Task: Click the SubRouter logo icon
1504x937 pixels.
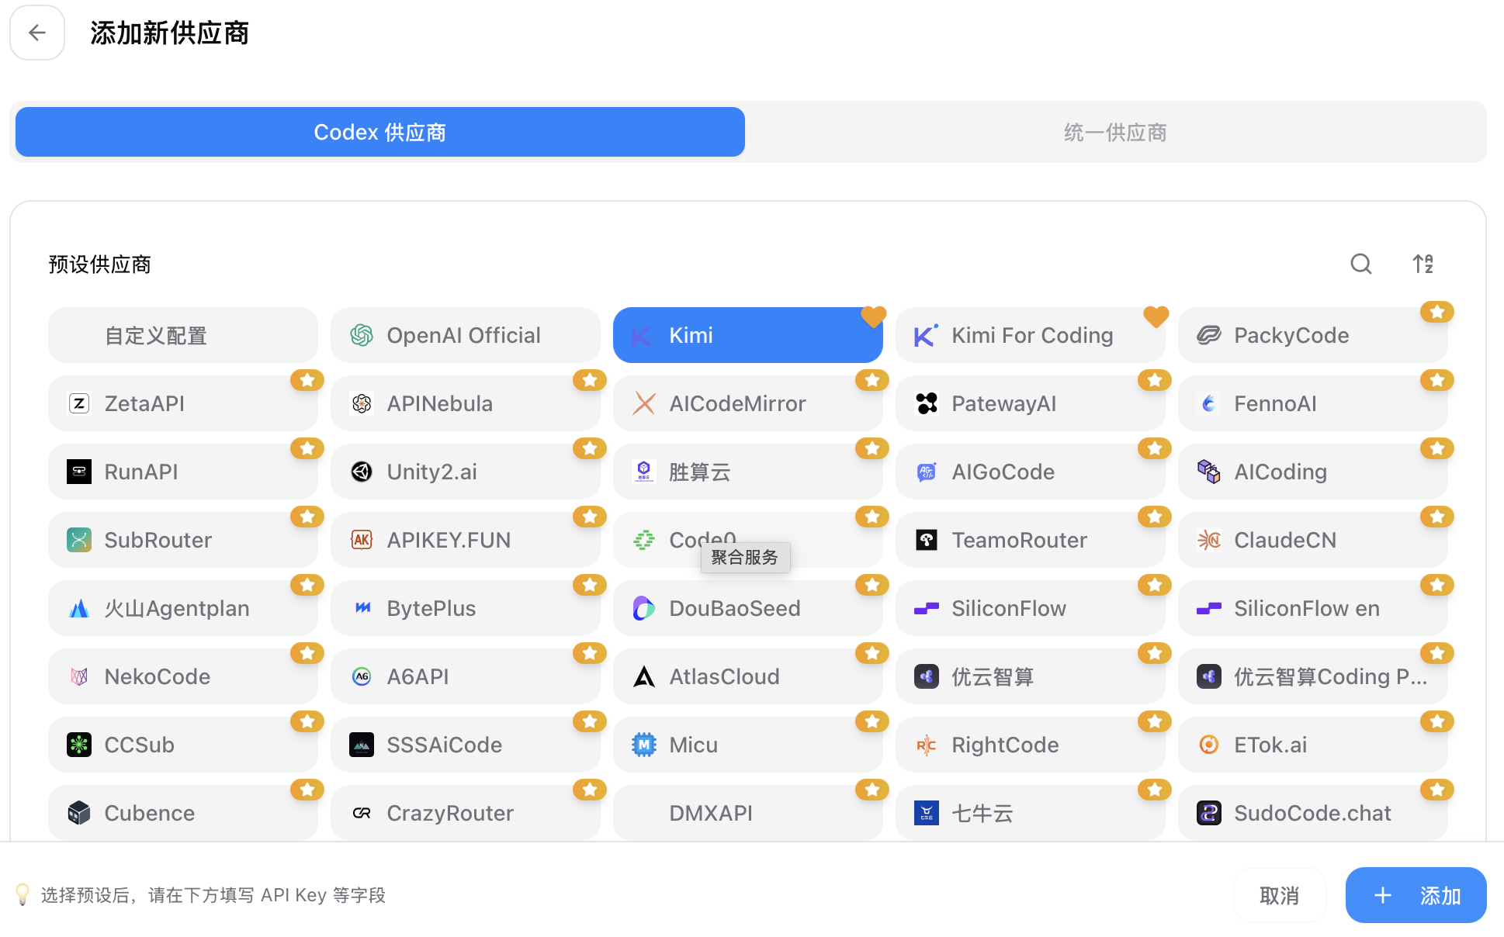Action: pyautogui.click(x=79, y=540)
